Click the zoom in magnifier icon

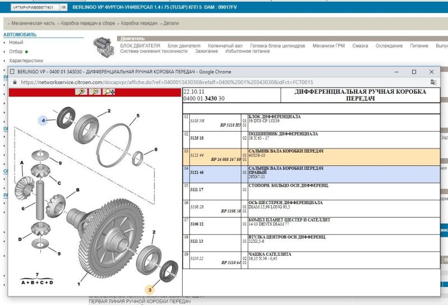(x=82, y=91)
